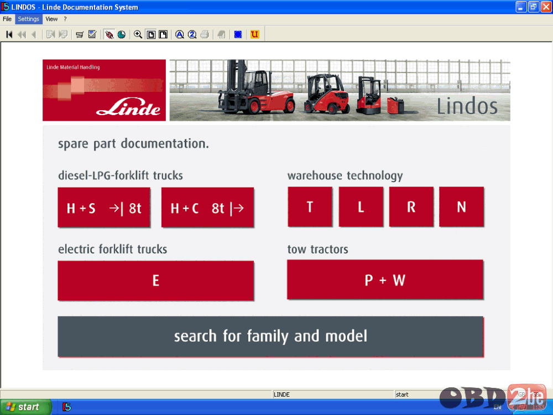Screen dimensions: 553x415
Task: Open the E electric forklift trucks section
Action: click(156, 281)
